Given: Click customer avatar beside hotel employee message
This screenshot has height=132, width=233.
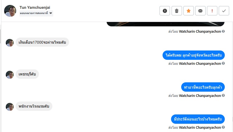Looking at the screenshot, I should pyautogui.click(x=10, y=107).
